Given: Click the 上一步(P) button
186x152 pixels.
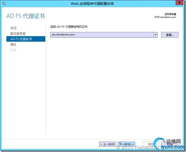Looking at the screenshot, I should 108,144.
